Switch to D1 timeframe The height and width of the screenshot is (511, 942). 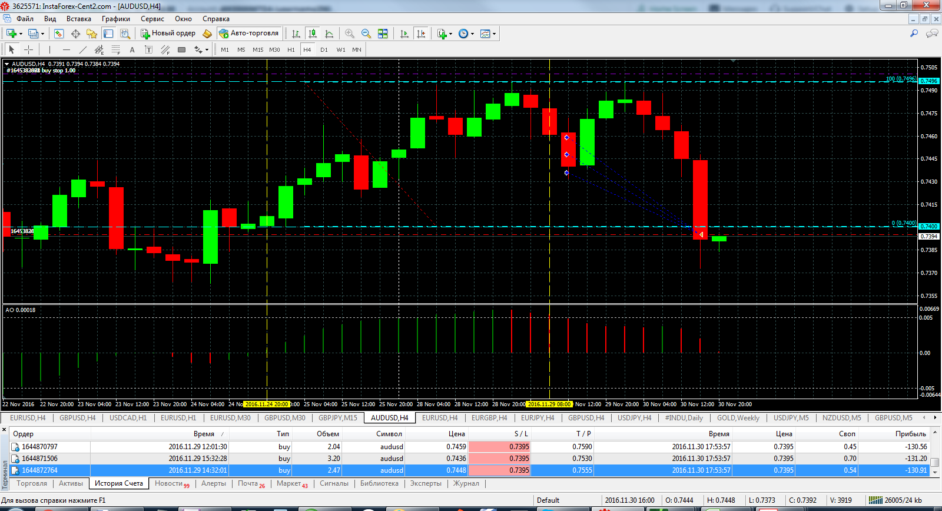click(x=324, y=50)
